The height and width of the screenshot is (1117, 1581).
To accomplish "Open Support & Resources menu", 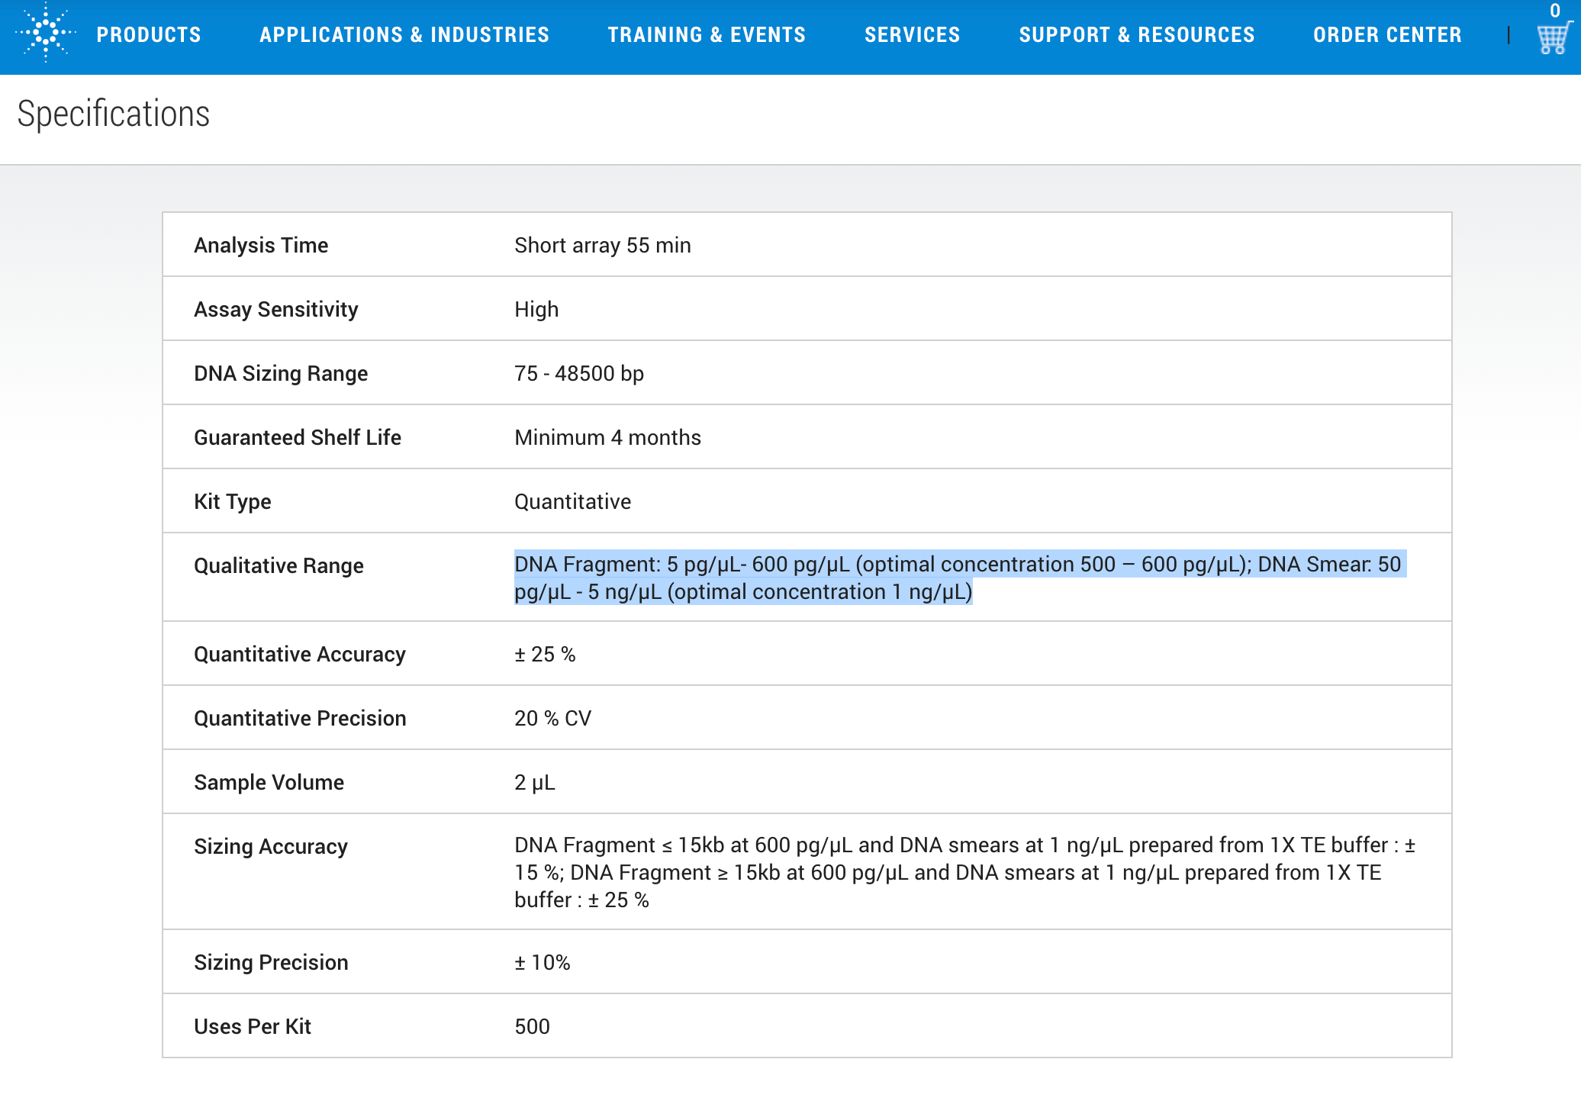I will pyautogui.click(x=1136, y=35).
